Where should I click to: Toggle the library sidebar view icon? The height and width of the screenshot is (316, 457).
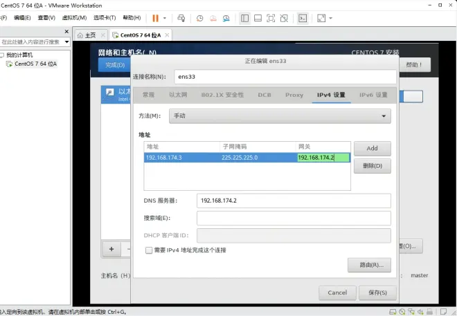click(x=245, y=19)
